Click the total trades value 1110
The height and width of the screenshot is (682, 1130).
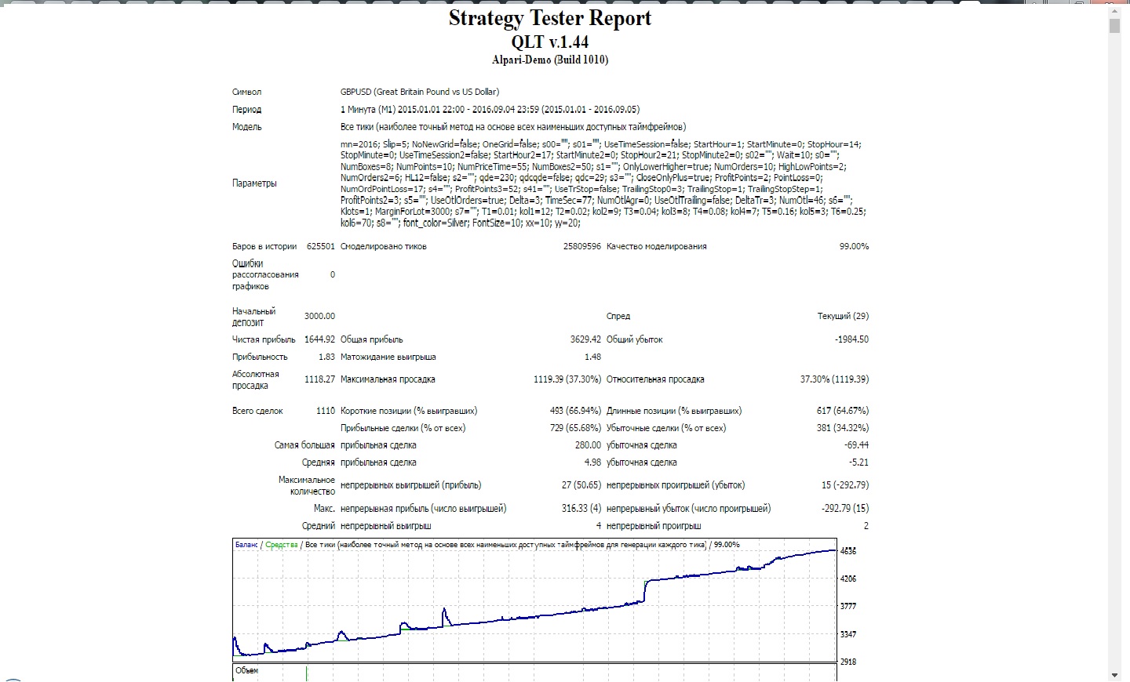coord(326,411)
